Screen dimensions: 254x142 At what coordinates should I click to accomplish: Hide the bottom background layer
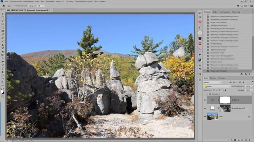(x=205, y=116)
